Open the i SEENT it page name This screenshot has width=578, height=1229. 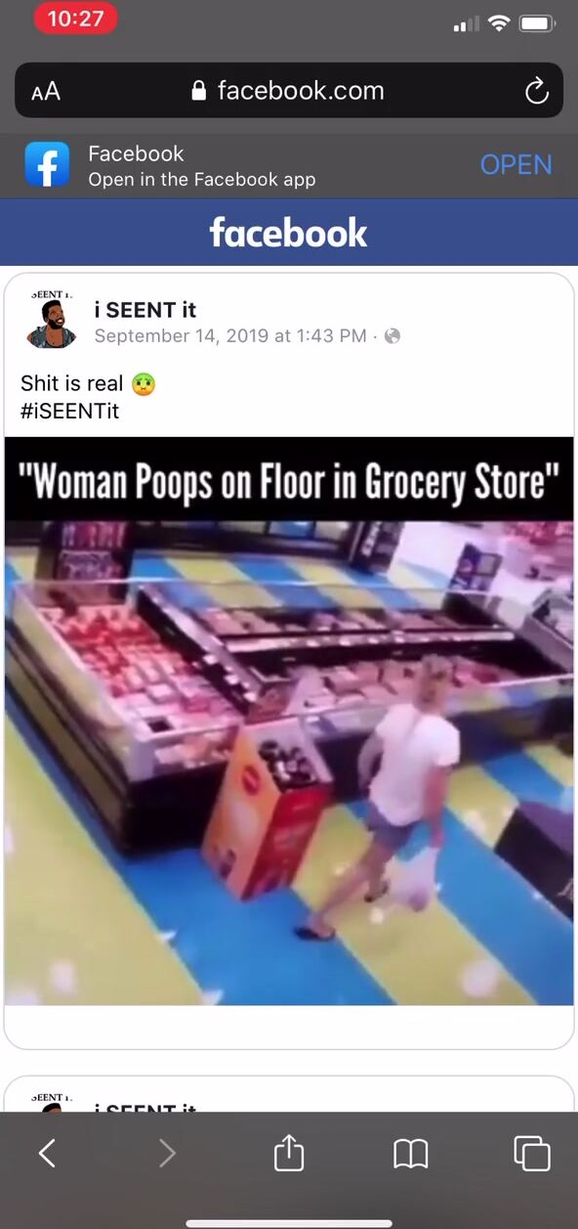[x=145, y=310]
